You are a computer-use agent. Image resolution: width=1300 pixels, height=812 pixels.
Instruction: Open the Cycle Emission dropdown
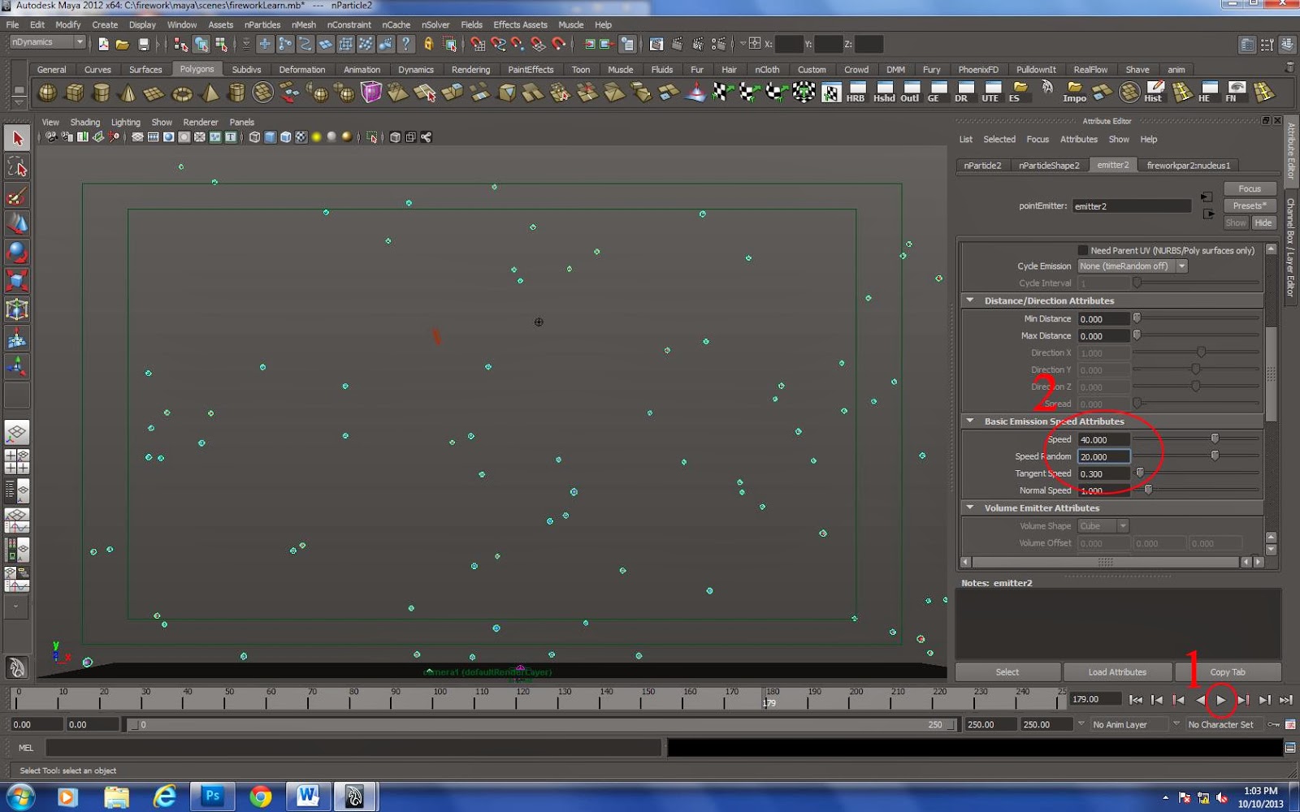(x=1181, y=266)
